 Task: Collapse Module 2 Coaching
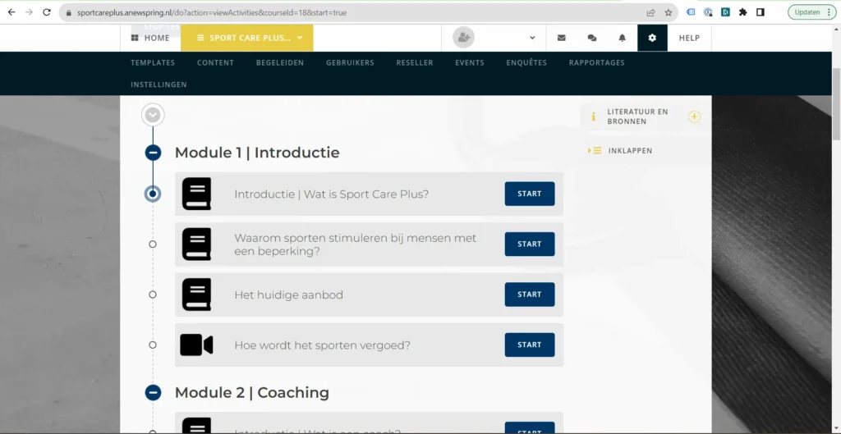[x=153, y=393]
